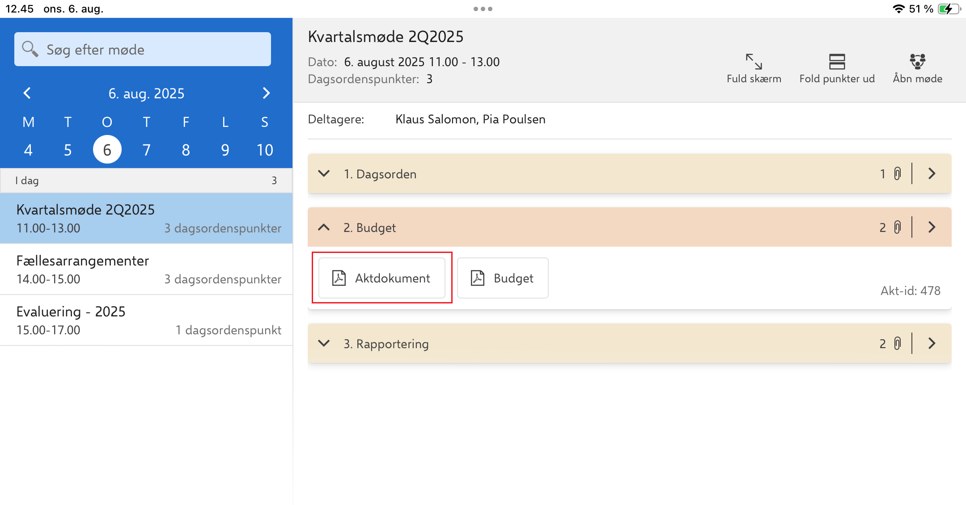Image resolution: width=966 pixels, height=505 pixels.
Task: Collapse the 2. Budget agenda item
Action: [324, 227]
